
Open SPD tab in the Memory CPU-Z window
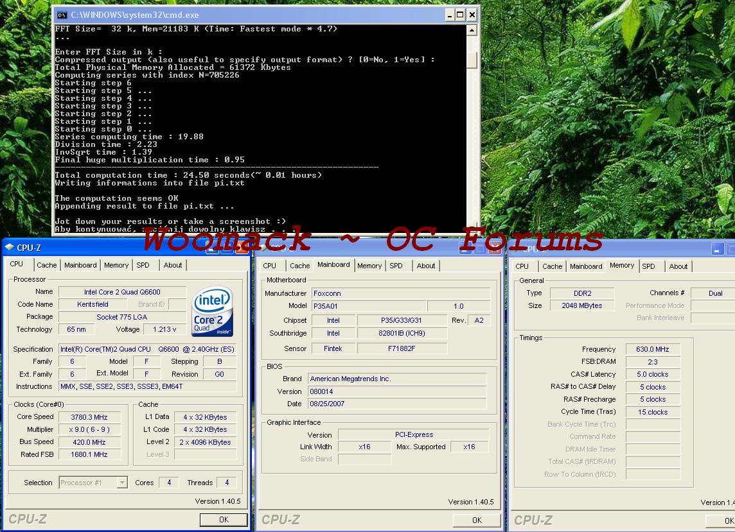pos(648,266)
